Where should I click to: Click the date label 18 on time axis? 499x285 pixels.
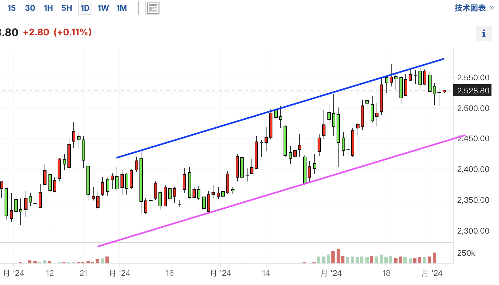386,273
